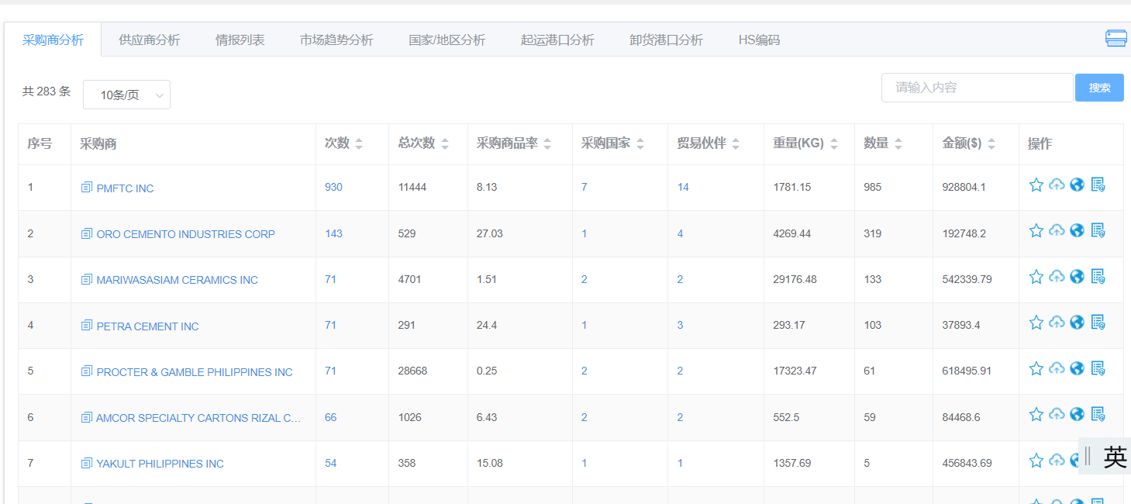
Task: Sort the table by 总次数 column
Action: coord(445,144)
